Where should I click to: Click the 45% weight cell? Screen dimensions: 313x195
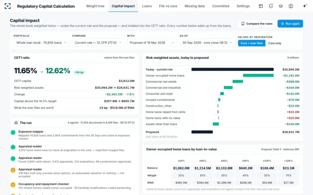pyautogui.click(x=245, y=175)
